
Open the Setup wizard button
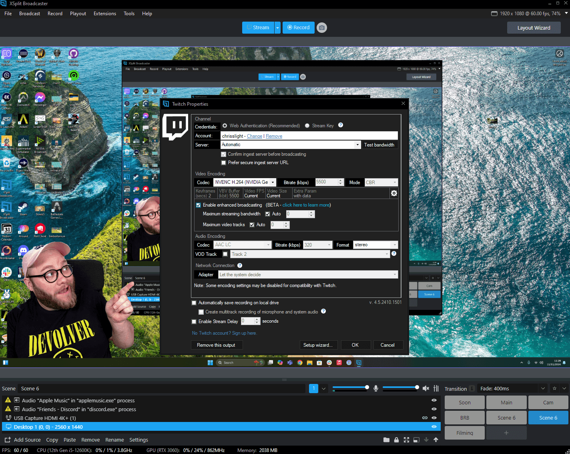pyautogui.click(x=318, y=345)
